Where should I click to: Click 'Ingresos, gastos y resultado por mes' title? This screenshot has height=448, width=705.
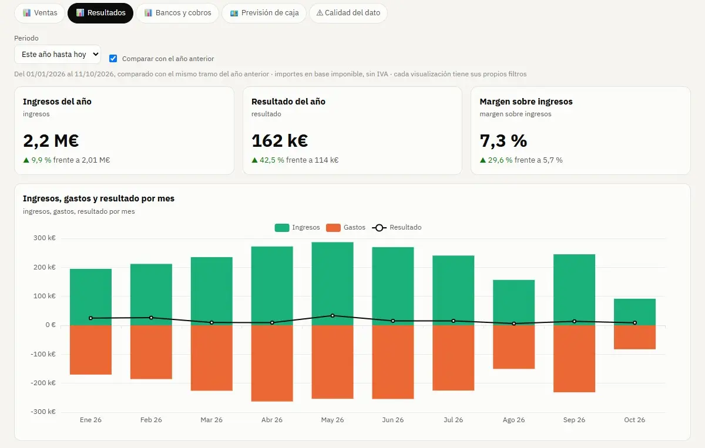click(x=99, y=198)
